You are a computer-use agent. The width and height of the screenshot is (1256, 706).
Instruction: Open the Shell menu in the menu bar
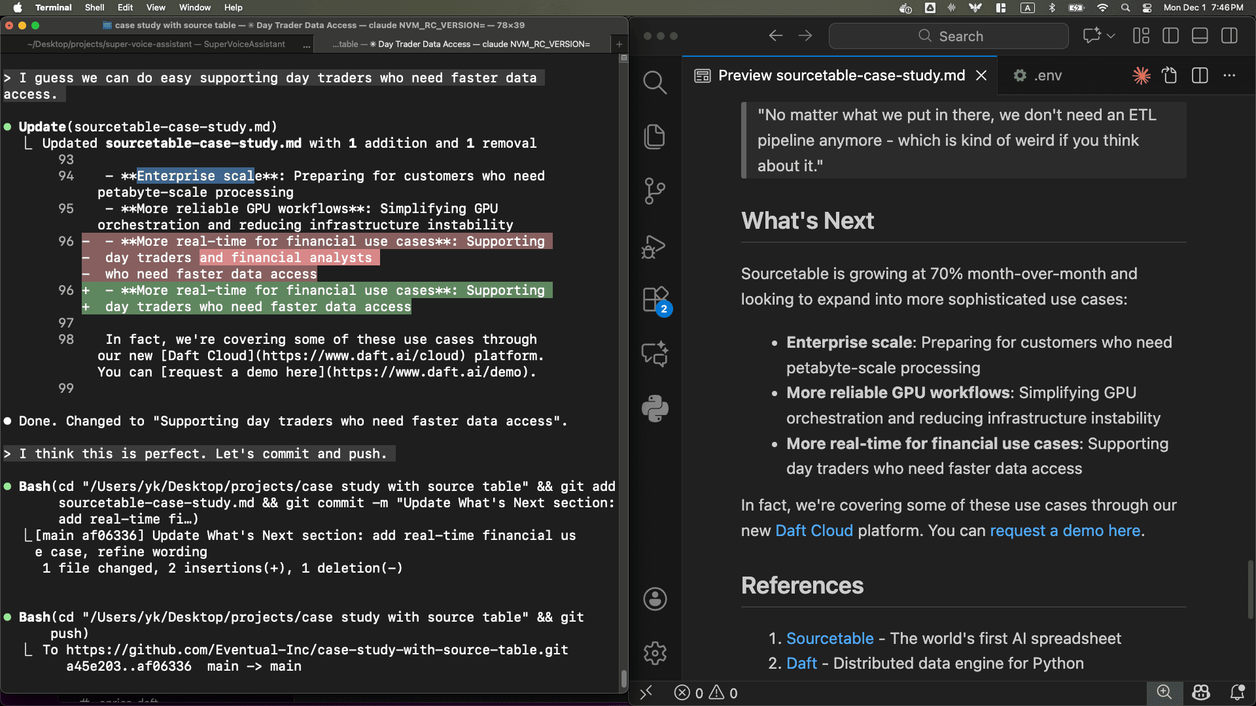(94, 7)
